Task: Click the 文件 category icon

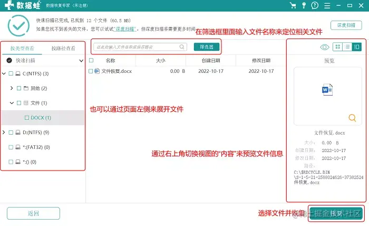Action: coord(26,103)
